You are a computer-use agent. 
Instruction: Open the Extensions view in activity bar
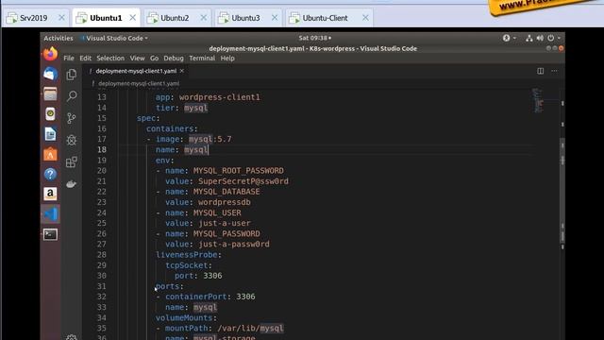click(x=72, y=161)
